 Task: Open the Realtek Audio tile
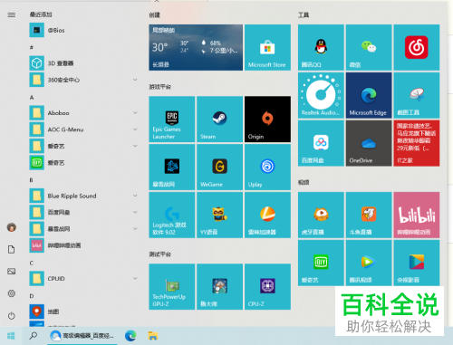coord(321,95)
